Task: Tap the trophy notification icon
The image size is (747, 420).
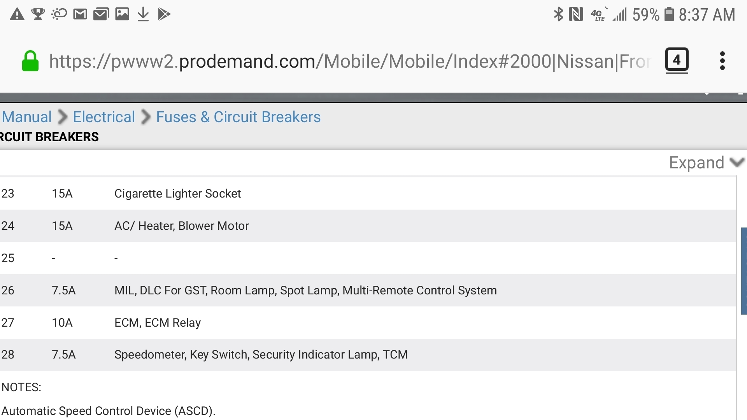Action: 38,14
